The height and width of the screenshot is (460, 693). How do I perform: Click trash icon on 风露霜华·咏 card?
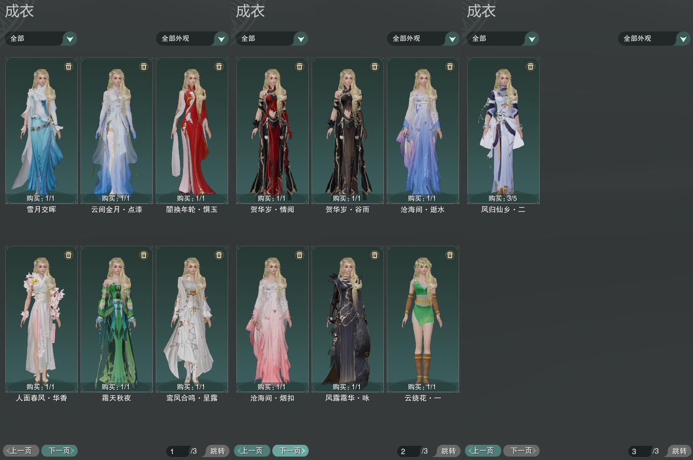tap(375, 255)
